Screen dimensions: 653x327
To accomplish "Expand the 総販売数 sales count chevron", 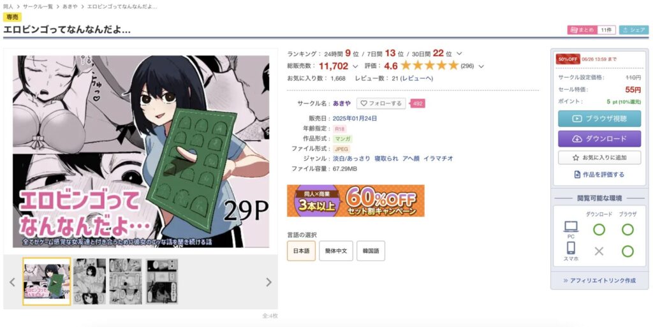I will click(x=355, y=66).
